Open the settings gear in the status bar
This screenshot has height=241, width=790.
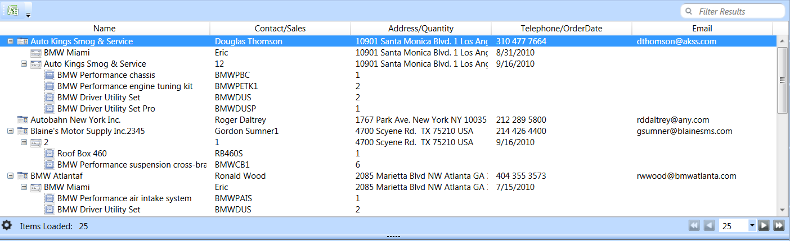pyautogui.click(x=7, y=226)
